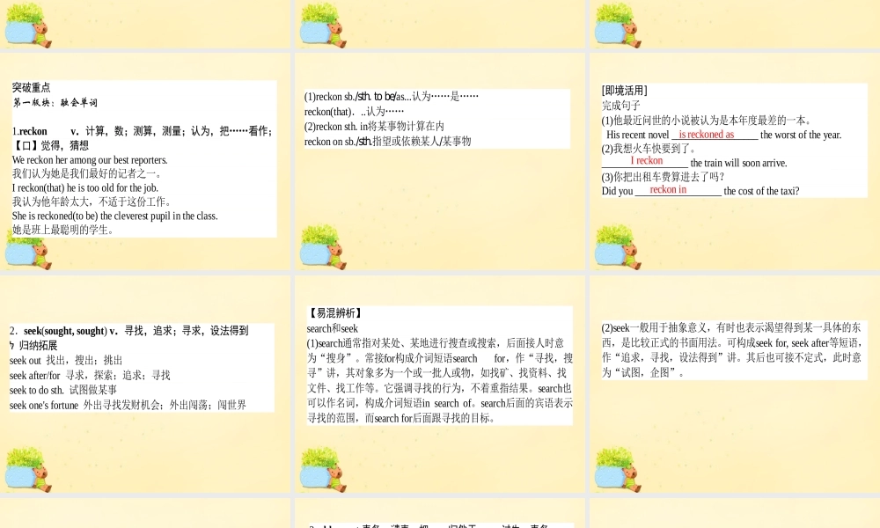
Task: Click the translation 她是班上最聪明的学生。
Action: 63,230
